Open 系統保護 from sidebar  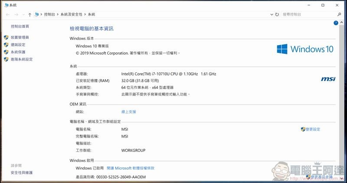pyautogui.click(x=18, y=52)
